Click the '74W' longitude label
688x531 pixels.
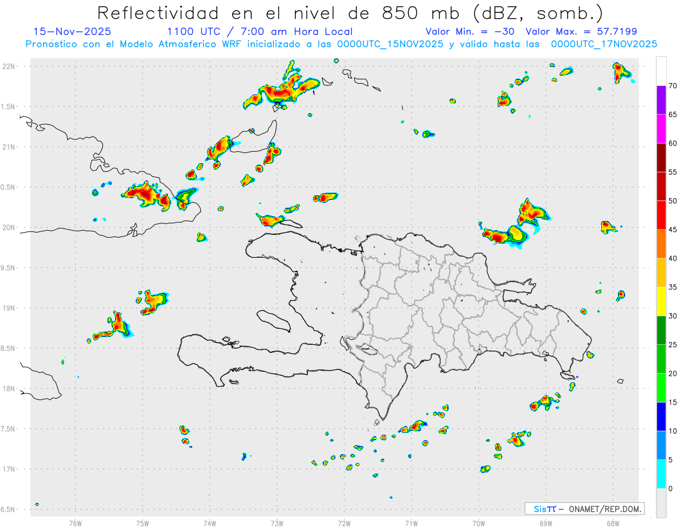tap(209, 523)
